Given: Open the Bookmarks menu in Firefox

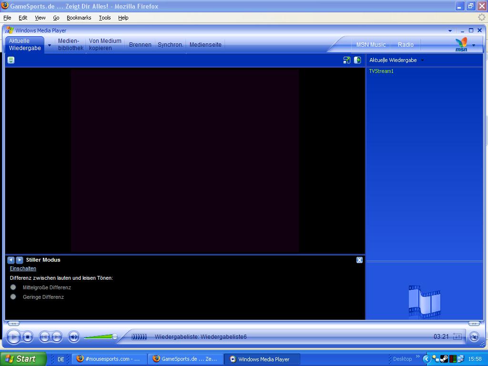Looking at the screenshot, I should pos(79,18).
